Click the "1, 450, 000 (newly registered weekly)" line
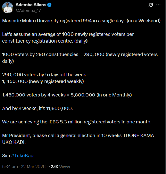Viewport: 166px width, 174px height. click(x=43, y=81)
